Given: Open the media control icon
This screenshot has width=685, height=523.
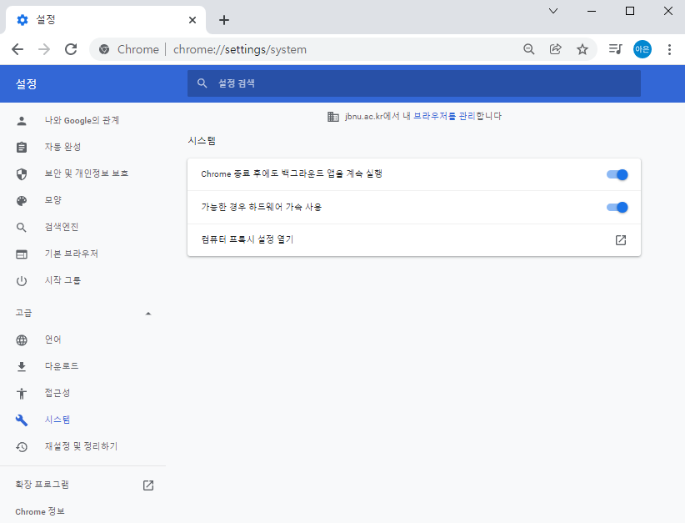Looking at the screenshot, I should pos(616,49).
